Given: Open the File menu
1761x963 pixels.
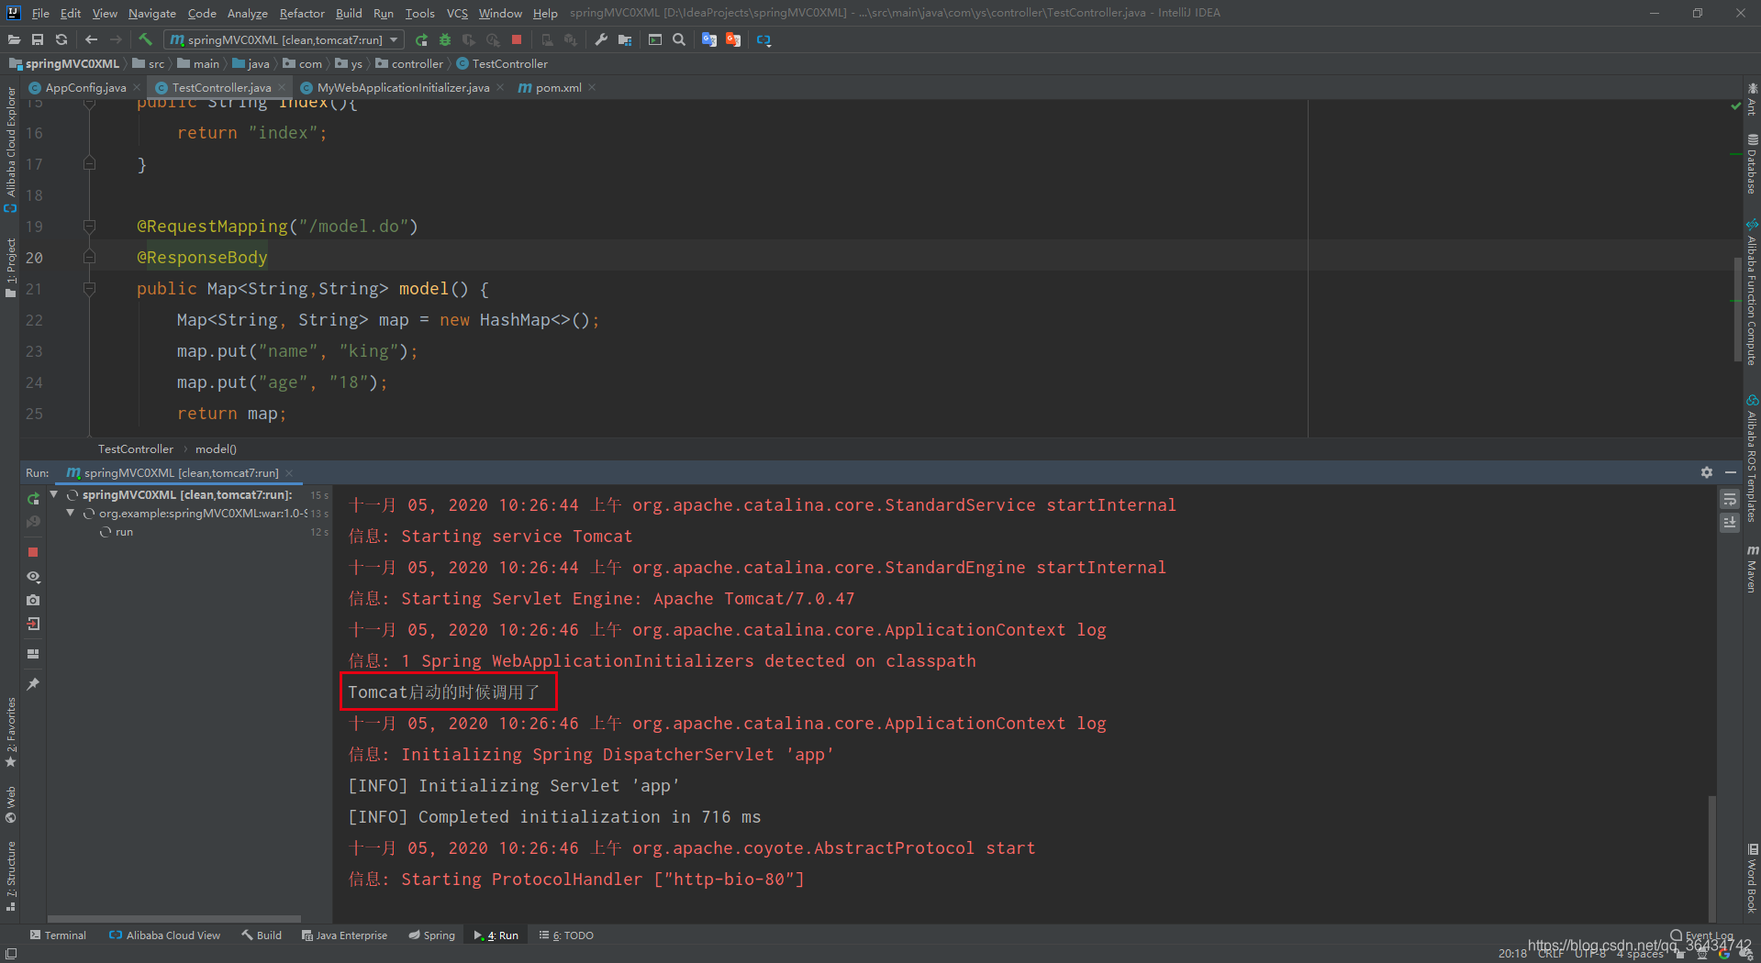Looking at the screenshot, I should tap(40, 13).
